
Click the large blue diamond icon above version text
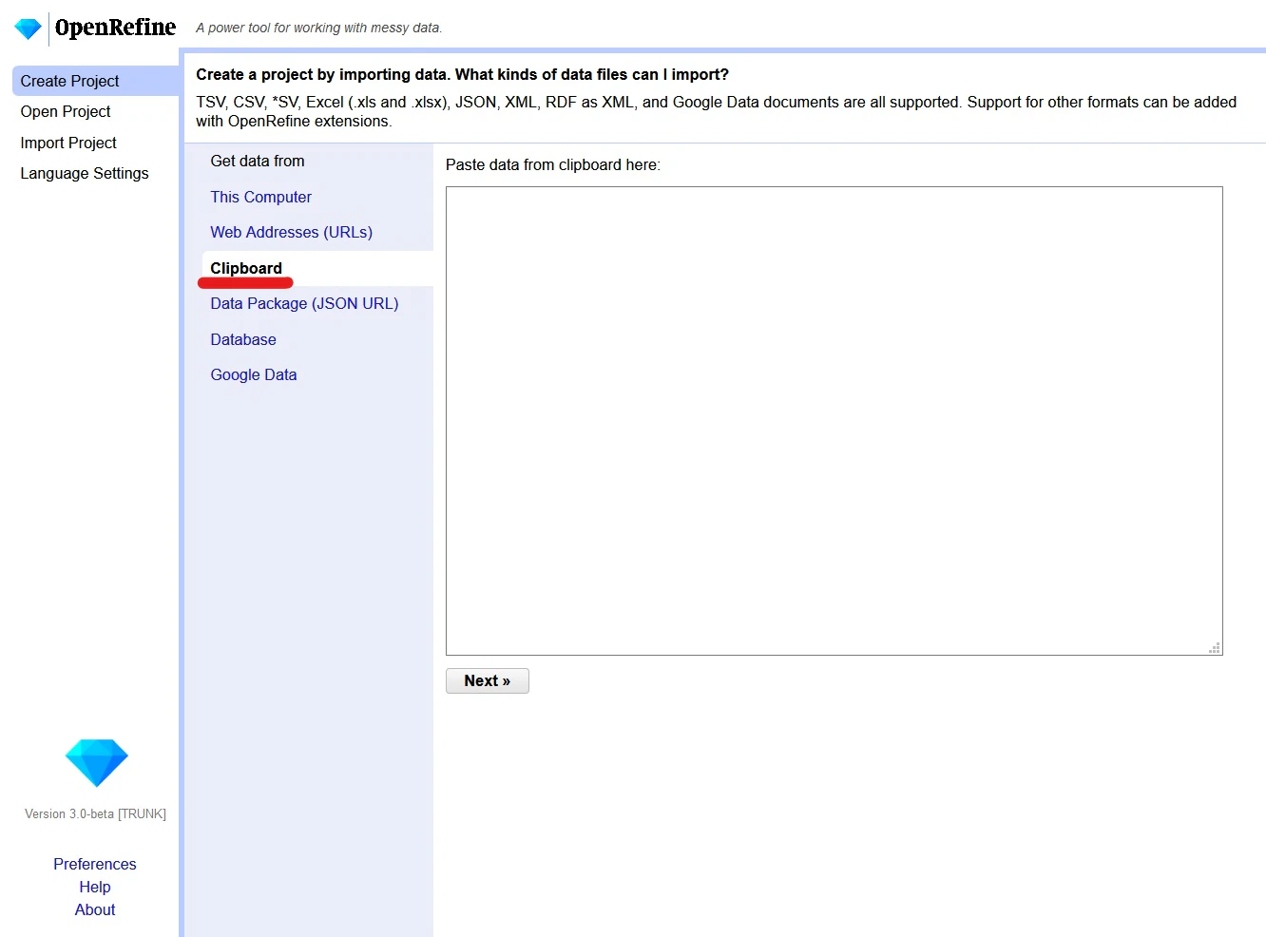96,763
